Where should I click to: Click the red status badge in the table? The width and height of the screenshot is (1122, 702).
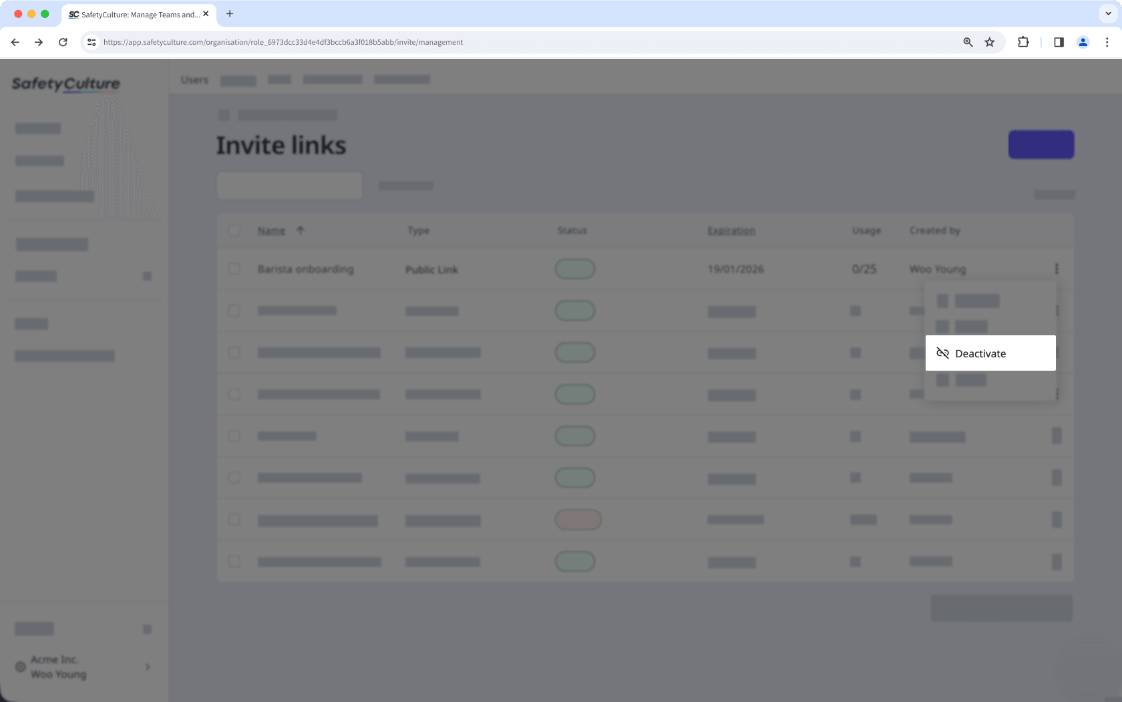pyautogui.click(x=578, y=520)
